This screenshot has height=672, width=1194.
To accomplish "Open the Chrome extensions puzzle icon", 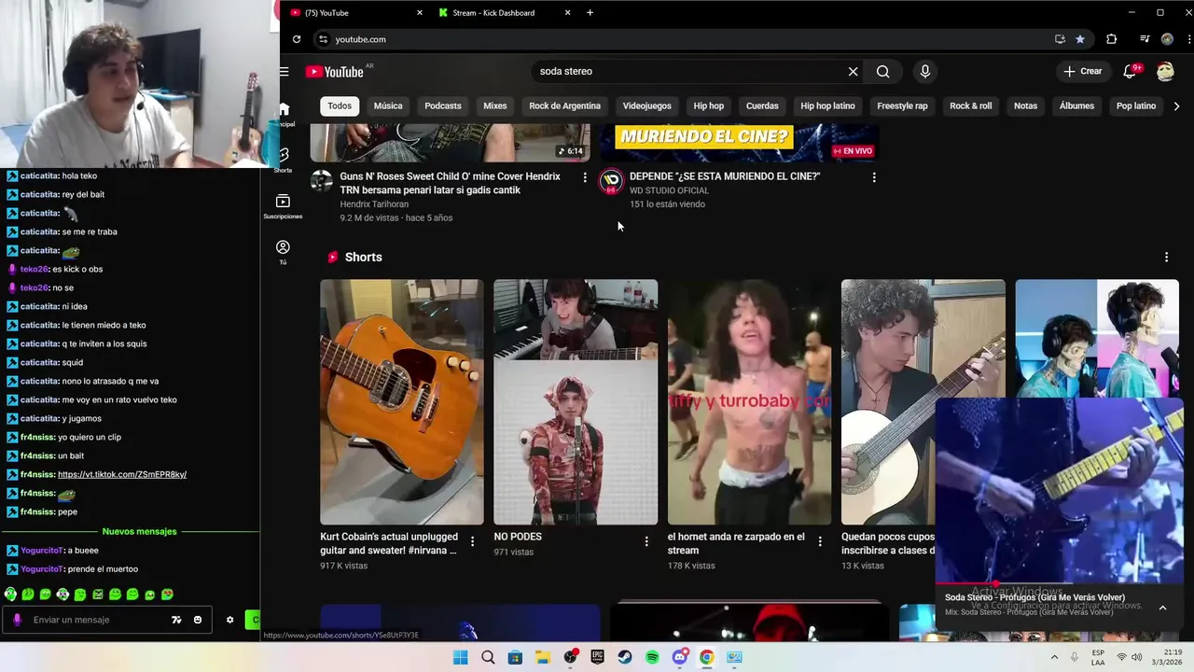I will pos(1112,39).
